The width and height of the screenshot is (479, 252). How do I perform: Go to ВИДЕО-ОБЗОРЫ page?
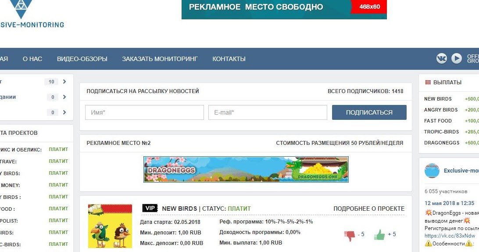(82, 59)
